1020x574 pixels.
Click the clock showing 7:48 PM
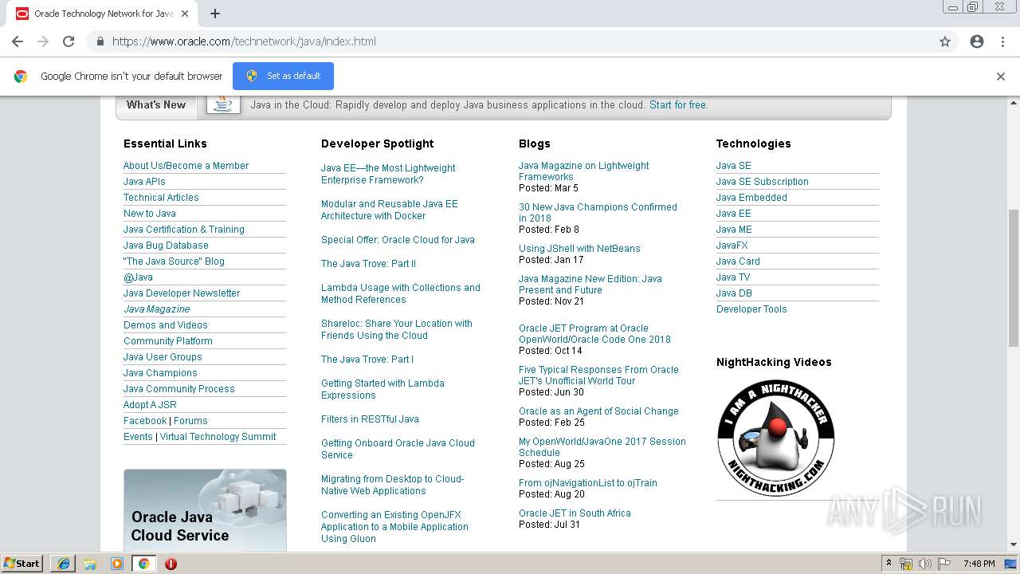(979, 564)
